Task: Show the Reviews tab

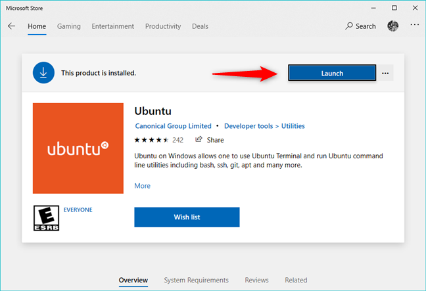Action: 257,280
